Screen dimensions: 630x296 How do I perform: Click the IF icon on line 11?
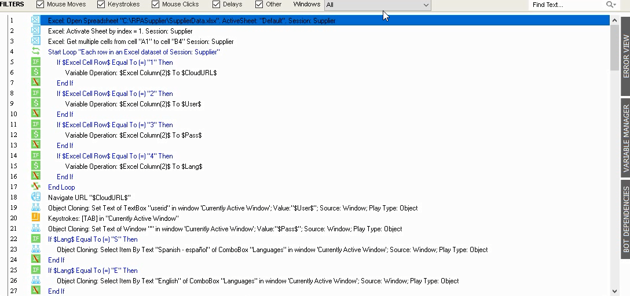tap(35, 124)
